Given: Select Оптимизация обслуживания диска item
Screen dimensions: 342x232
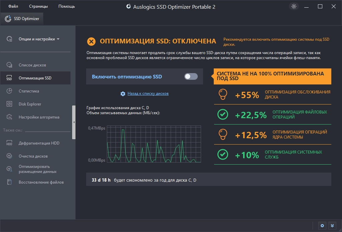Looking at the screenshot, I should [x=273, y=94].
